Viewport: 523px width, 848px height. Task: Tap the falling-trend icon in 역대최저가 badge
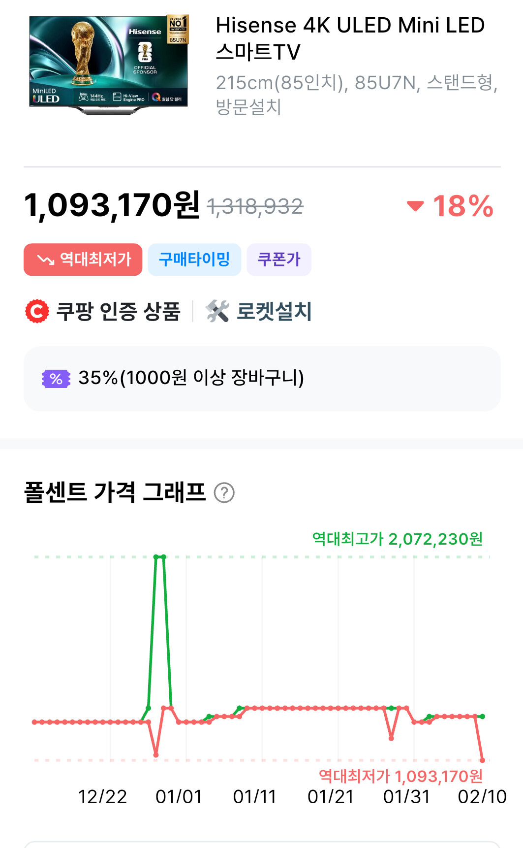[x=46, y=260]
